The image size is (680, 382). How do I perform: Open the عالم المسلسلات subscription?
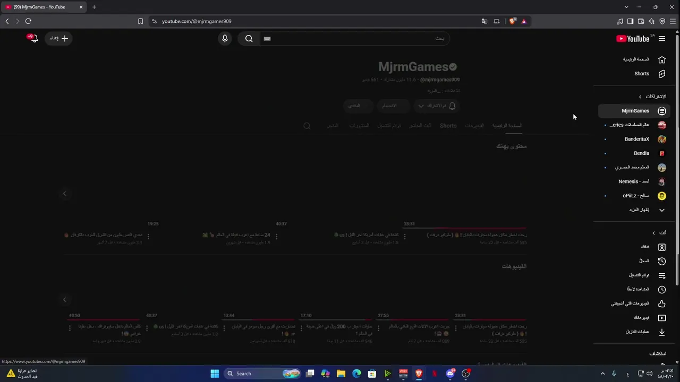pos(635,125)
